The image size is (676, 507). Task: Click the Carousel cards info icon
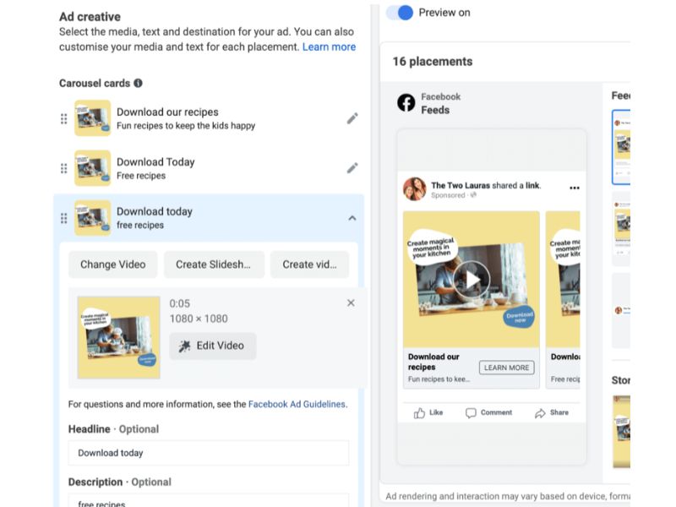click(x=138, y=83)
